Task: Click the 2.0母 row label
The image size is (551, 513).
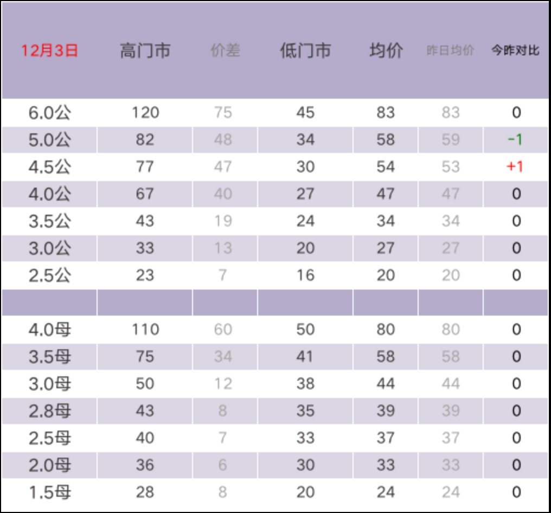Action: coord(49,465)
